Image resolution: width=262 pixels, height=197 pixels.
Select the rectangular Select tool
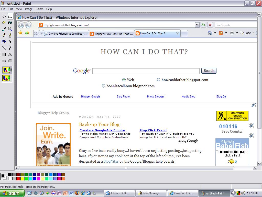pyautogui.click(x=10, y=16)
